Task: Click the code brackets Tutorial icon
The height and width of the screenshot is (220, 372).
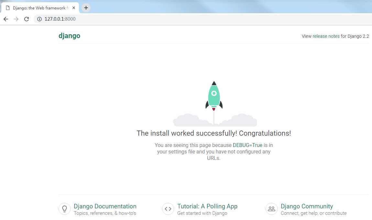Action: [168, 209]
